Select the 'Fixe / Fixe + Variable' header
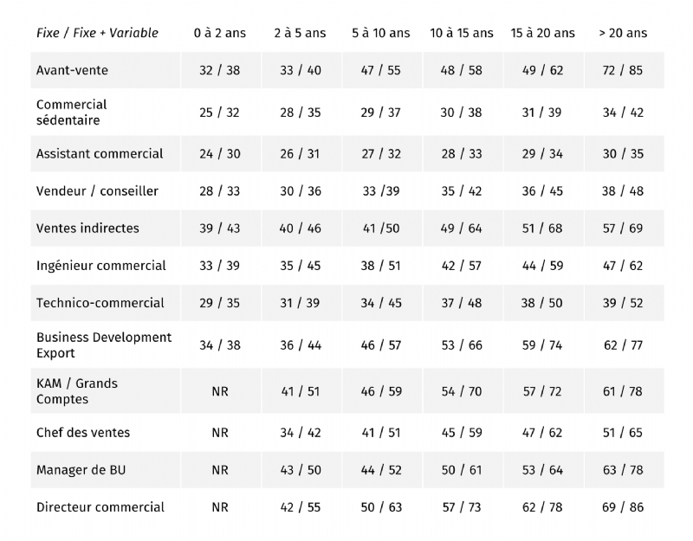The width and height of the screenshot is (693, 541). pyautogui.click(x=97, y=33)
